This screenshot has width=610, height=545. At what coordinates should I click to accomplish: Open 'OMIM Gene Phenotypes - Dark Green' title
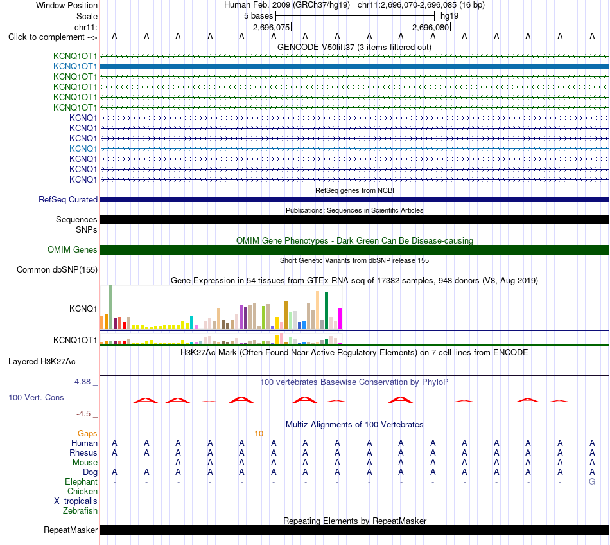tap(354, 240)
